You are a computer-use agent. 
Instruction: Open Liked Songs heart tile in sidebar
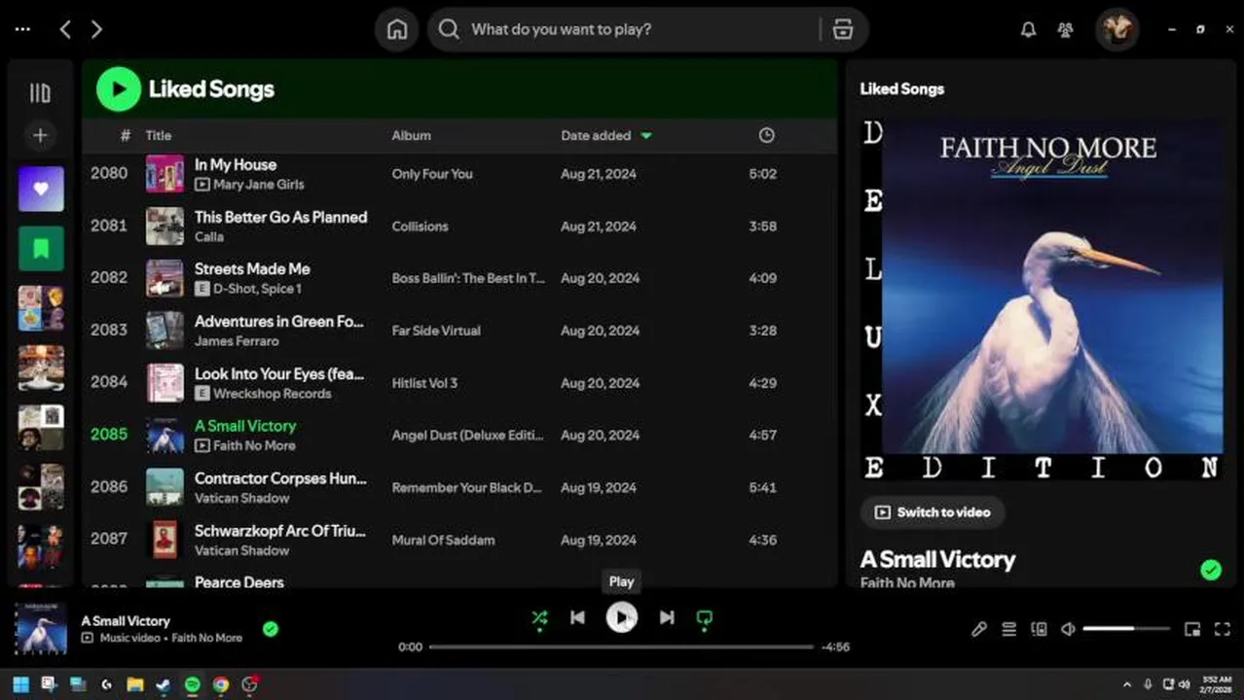41,189
